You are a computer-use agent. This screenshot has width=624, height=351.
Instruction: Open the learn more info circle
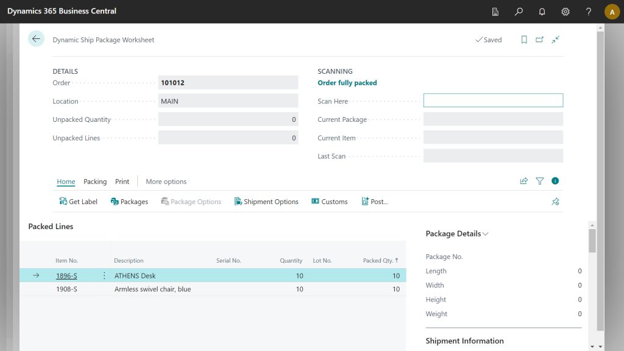555,181
